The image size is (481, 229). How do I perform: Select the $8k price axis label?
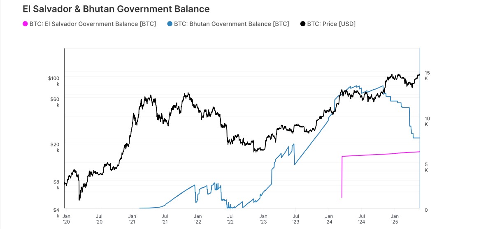(x=56, y=185)
